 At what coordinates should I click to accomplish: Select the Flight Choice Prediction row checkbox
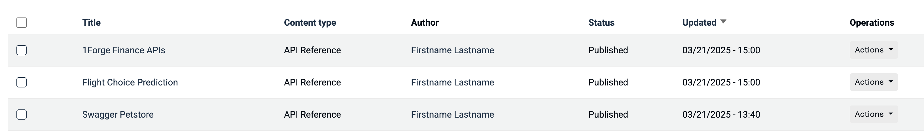[22, 82]
